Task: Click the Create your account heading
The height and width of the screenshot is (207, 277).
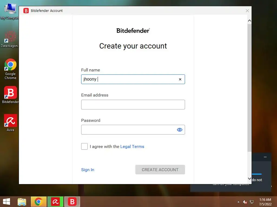Action: coord(133,46)
